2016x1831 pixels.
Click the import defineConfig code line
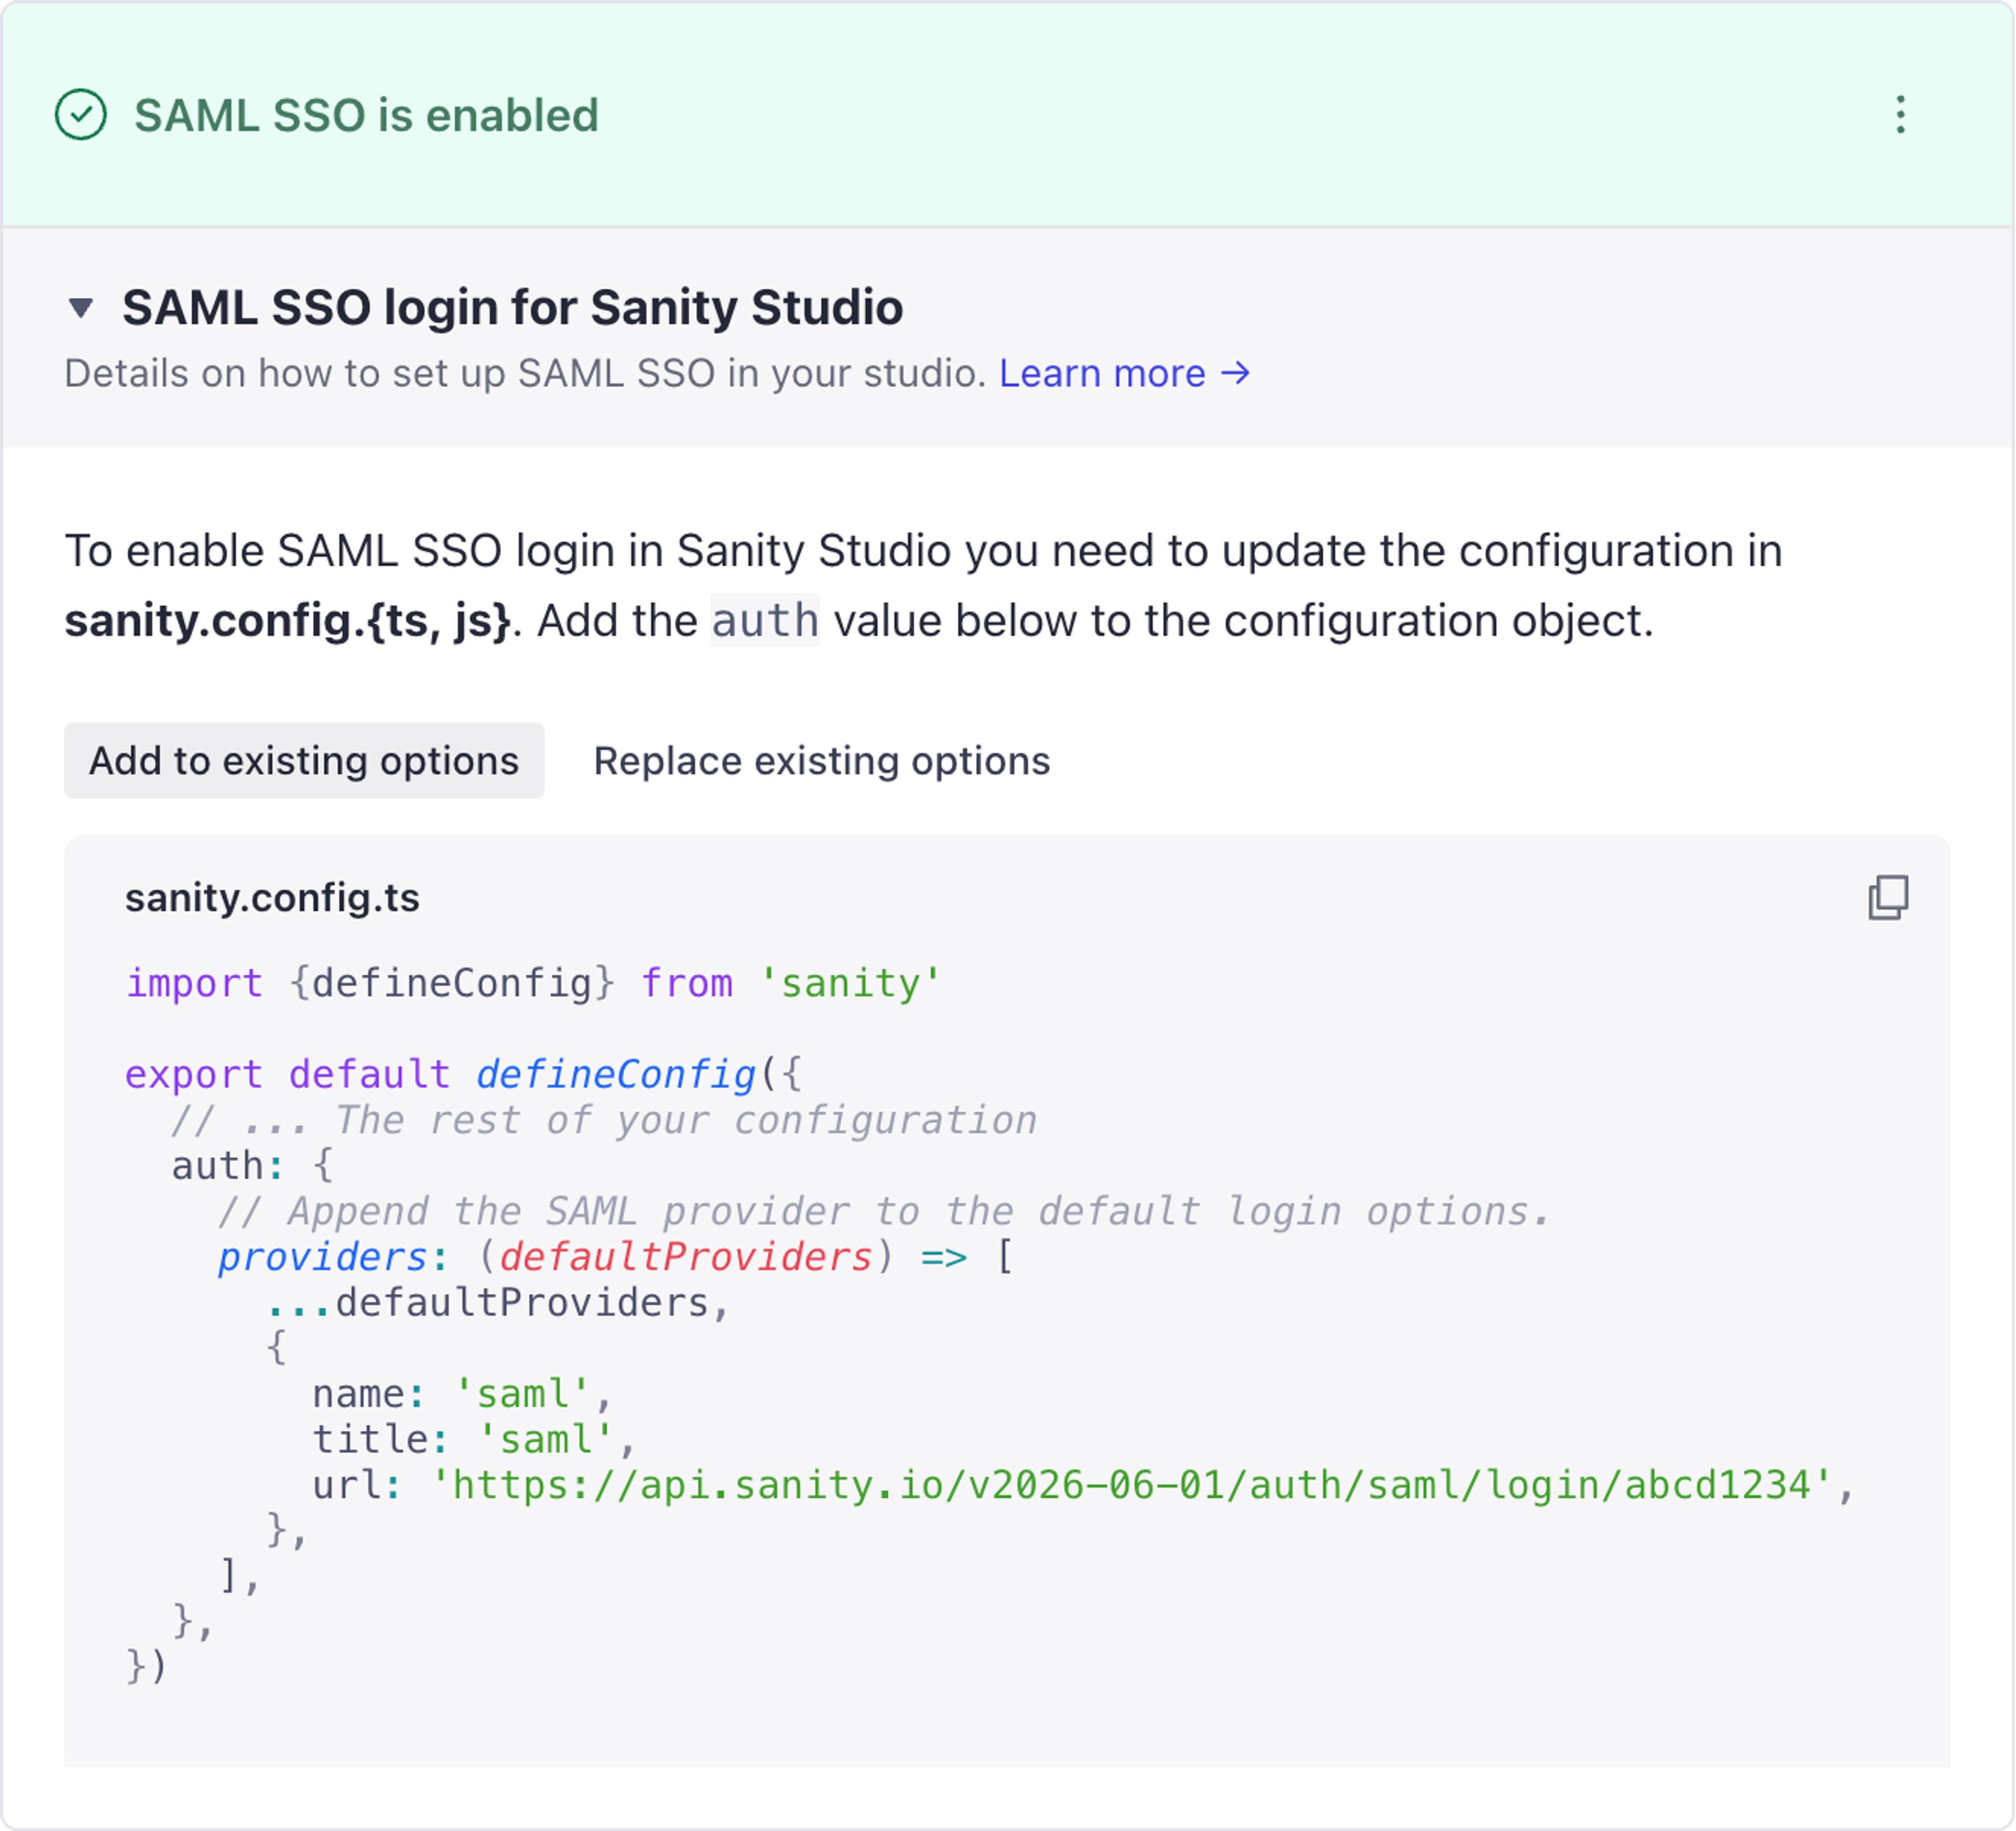pos(533,984)
